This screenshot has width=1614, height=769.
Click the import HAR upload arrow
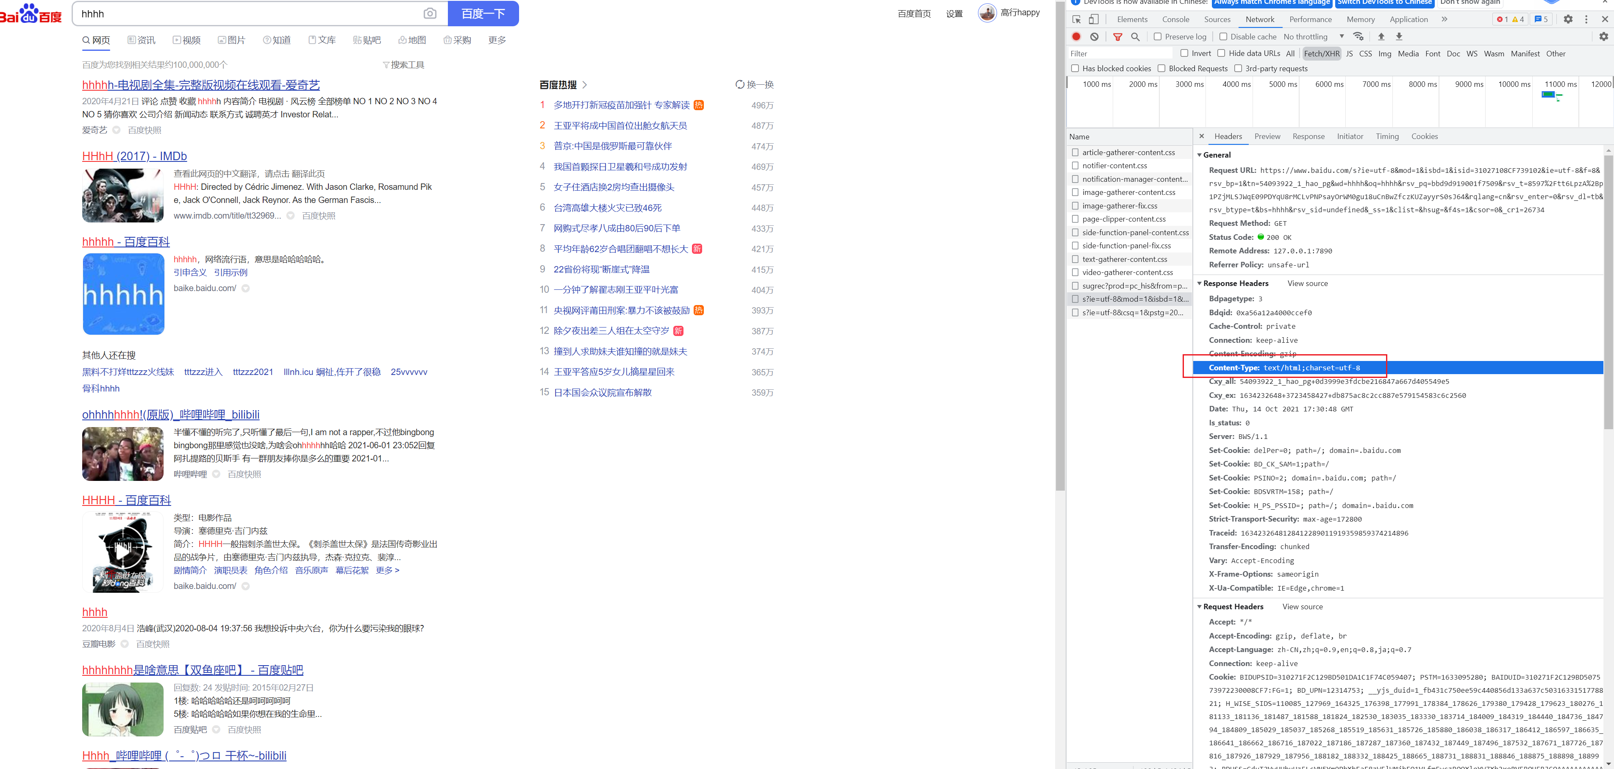(1381, 36)
